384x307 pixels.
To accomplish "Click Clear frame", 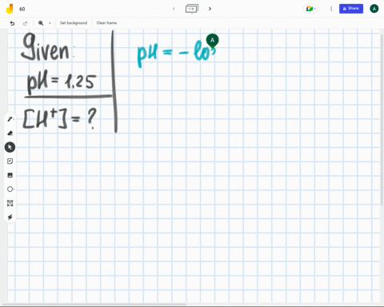I will pos(106,23).
